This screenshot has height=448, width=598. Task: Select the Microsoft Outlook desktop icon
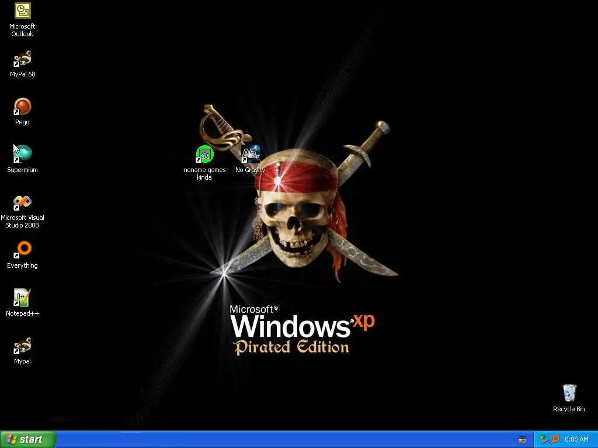(23, 11)
